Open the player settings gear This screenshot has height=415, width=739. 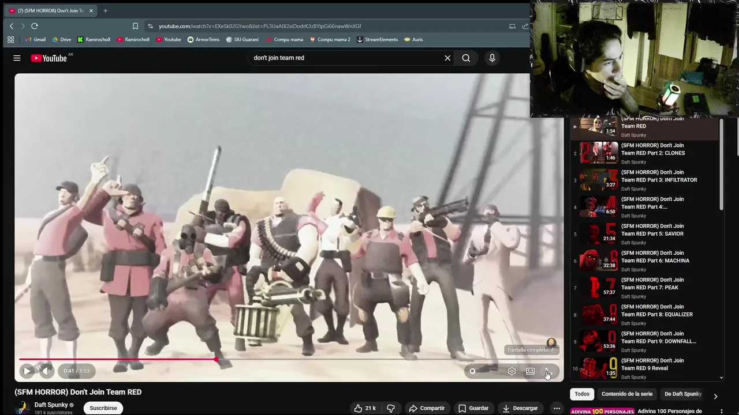pyautogui.click(x=512, y=371)
